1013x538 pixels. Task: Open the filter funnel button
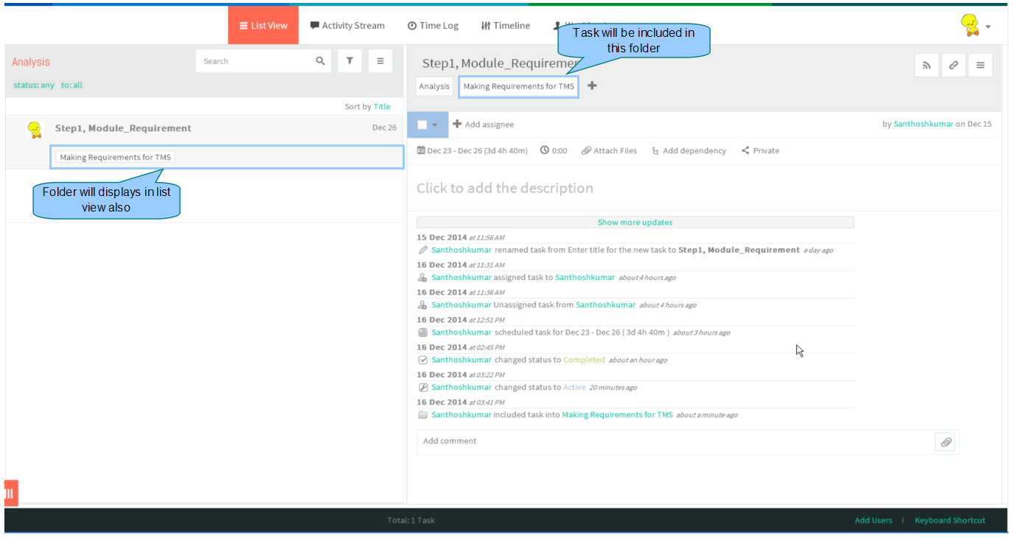349,61
